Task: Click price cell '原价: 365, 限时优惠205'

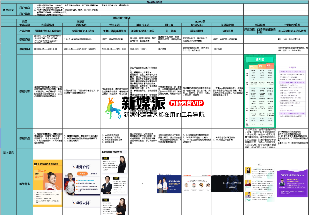Action: coord(292,39)
